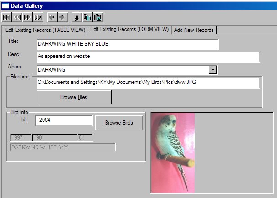Image resolution: width=277 pixels, height=198 pixels.
Task: Open the Add New Records tab
Action: [x=194, y=30]
